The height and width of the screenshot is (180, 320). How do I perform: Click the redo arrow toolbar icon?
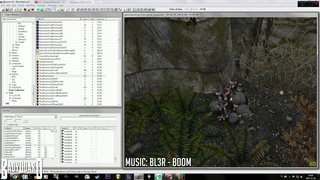[20, 9]
